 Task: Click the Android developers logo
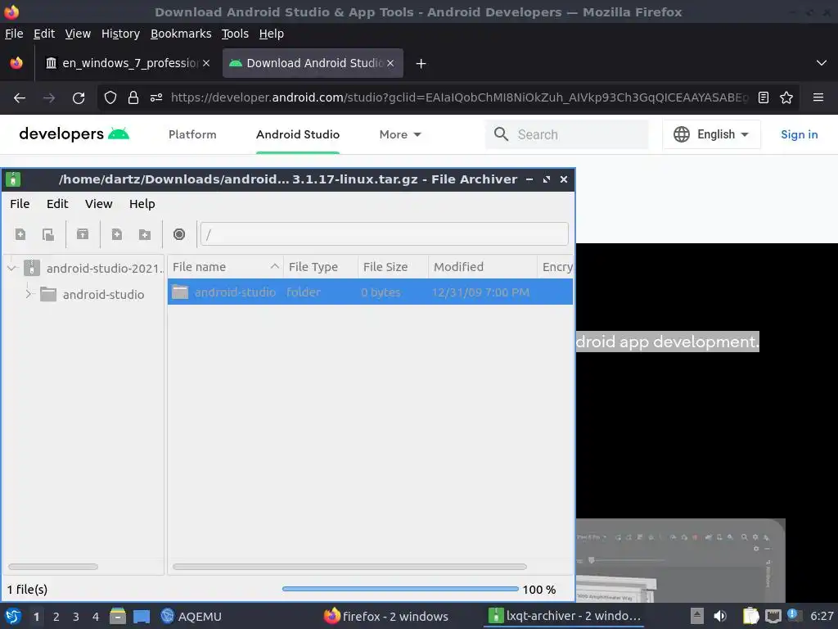click(x=74, y=133)
